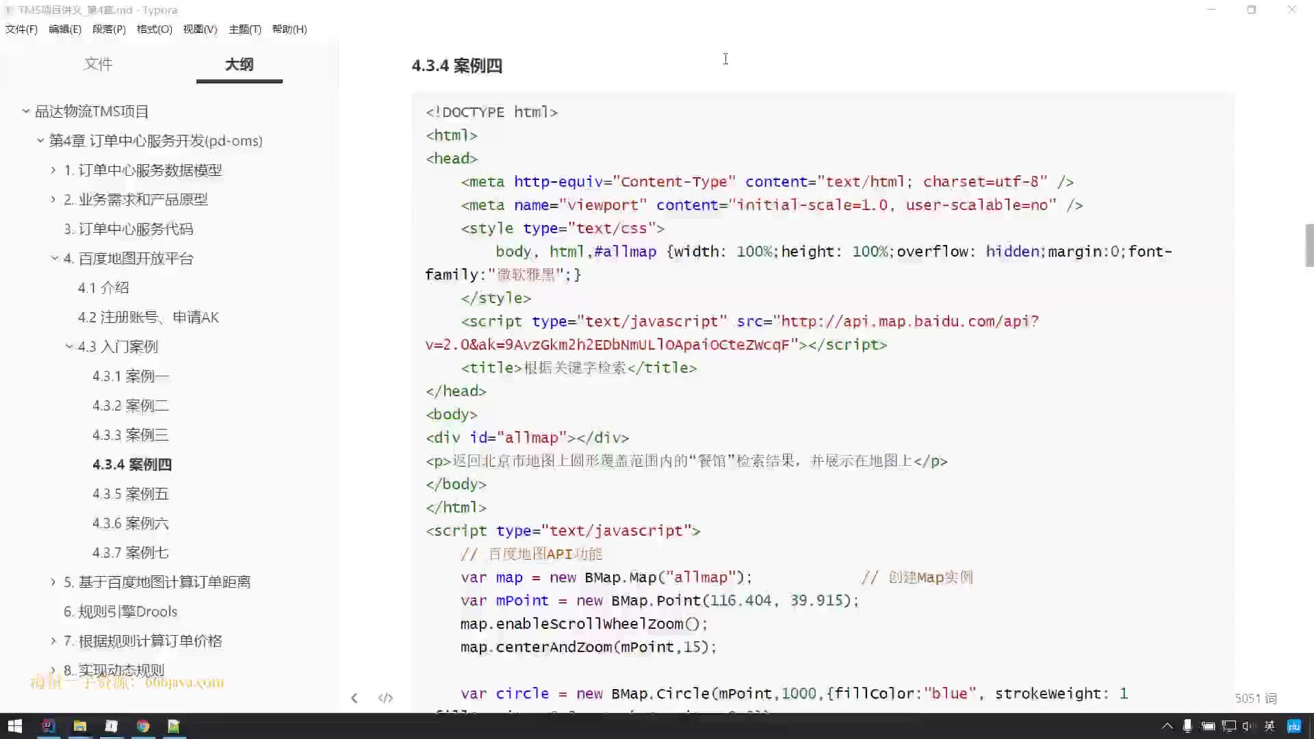Jump to 3. 订单中心服务代码 heading
1314x739 pixels.
129,229
